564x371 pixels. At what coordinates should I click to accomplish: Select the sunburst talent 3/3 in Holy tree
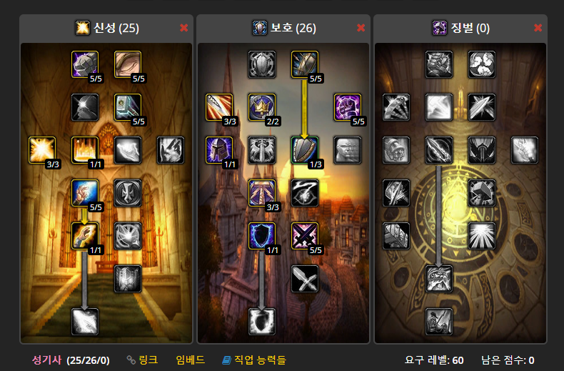(42, 150)
